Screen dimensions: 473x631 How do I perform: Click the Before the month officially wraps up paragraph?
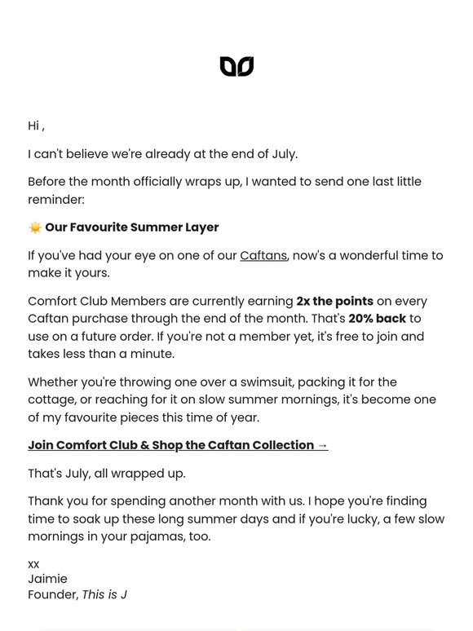click(224, 190)
